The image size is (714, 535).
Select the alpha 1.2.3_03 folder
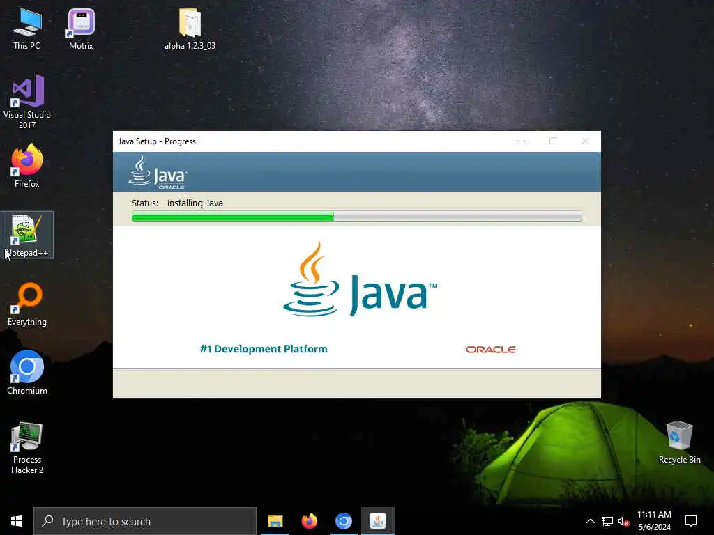(190, 29)
